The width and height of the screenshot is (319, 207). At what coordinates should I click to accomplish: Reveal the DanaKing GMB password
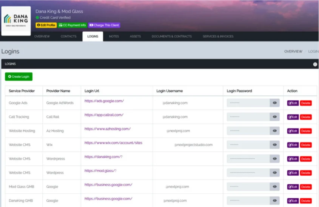point(275,201)
